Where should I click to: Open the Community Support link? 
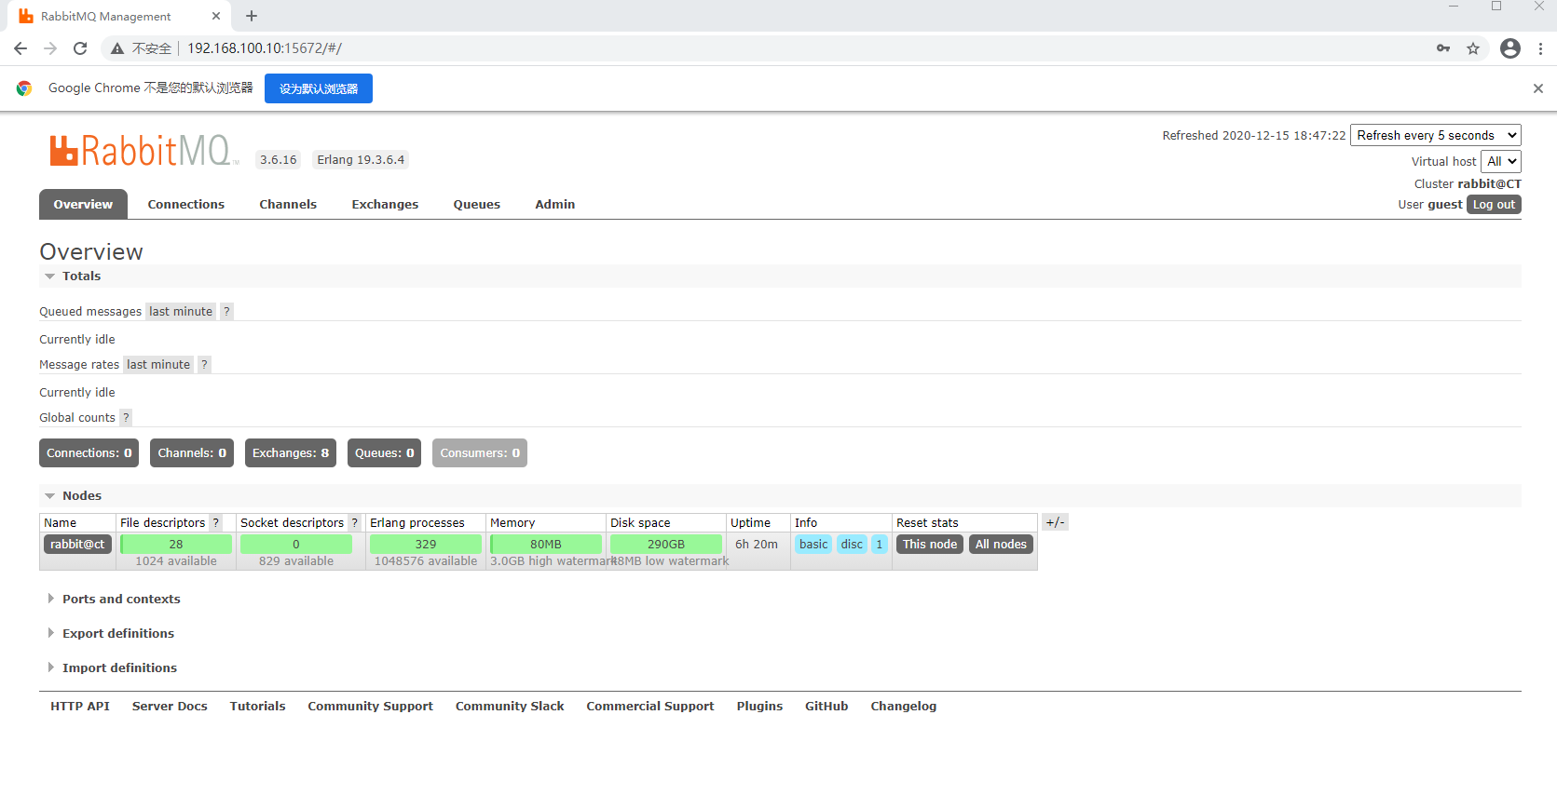[x=371, y=707]
